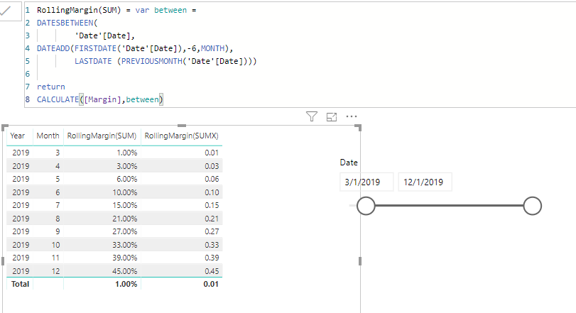Image resolution: width=576 pixels, height=313 pixels.
Task: Select cell value 0.03
Action: [212, 166]
